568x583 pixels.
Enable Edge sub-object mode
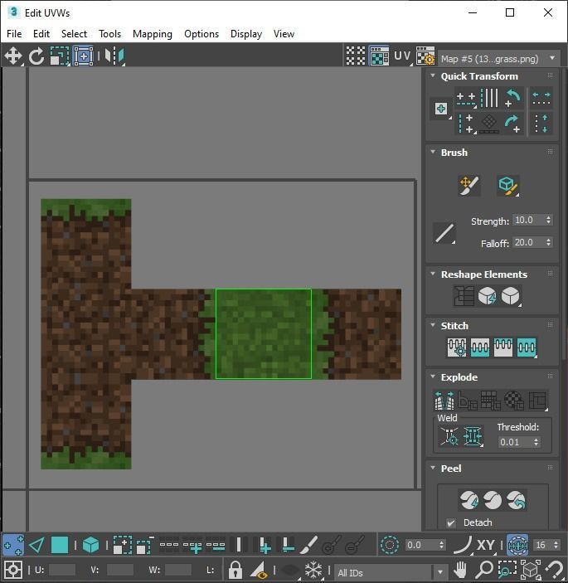click(36, 545)
